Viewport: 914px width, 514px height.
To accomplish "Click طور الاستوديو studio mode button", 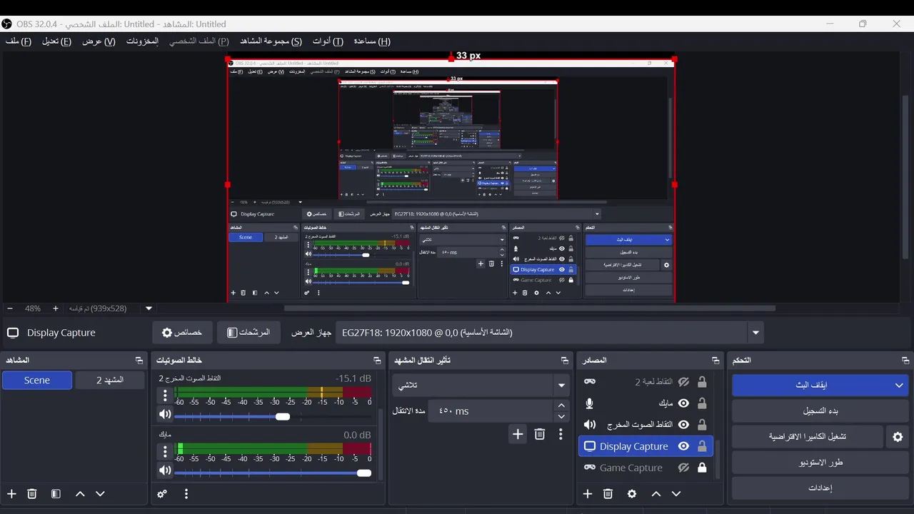I will click(820, 463).
